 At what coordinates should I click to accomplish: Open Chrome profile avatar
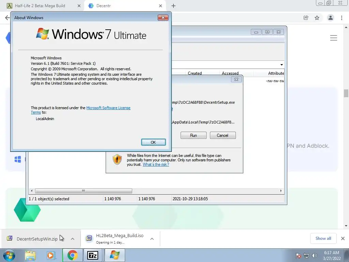(x=331, y=18)
